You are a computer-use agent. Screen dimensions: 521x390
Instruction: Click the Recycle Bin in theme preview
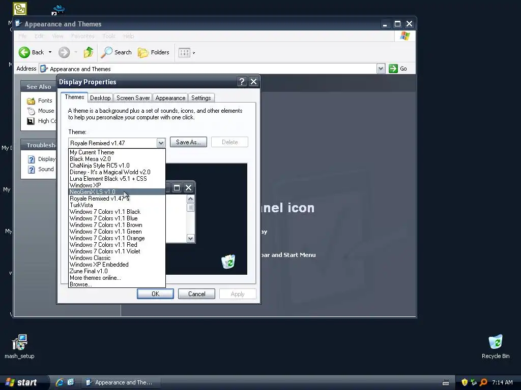228,262
